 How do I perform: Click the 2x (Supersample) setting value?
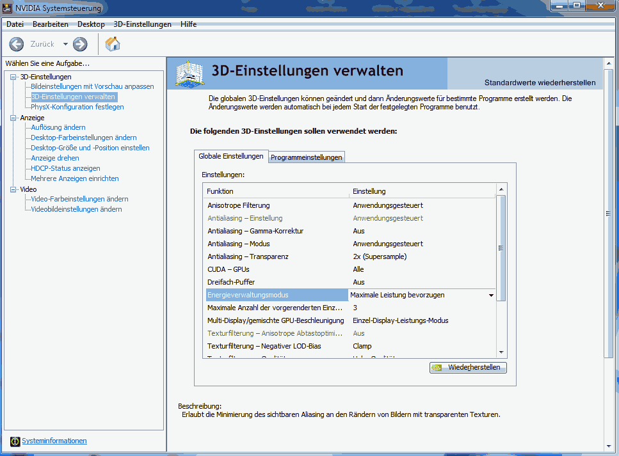(x=380, y=257)
